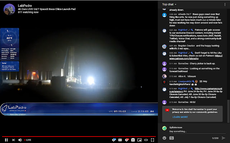Click Bogdan Craciun's avatar
This screenshot has height=143, width=230.
(165, 46)
